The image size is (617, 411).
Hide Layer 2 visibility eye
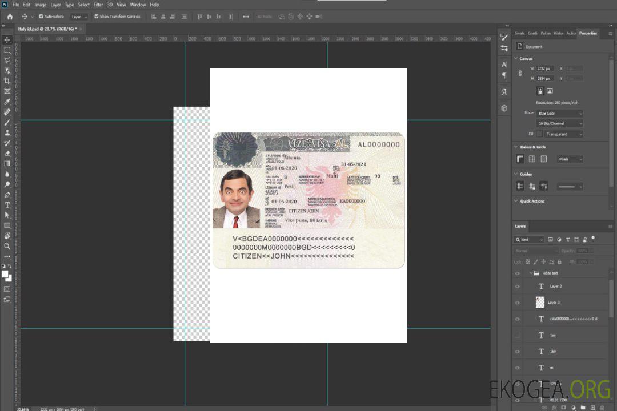tap(518, 287)
